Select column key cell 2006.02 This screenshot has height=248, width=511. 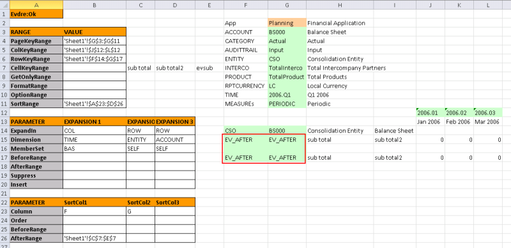pos(459,113)
